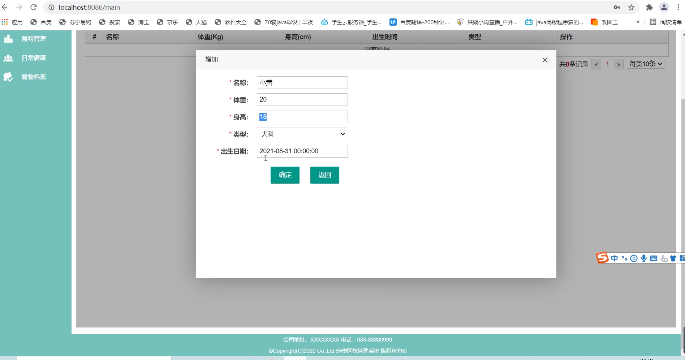Viewport: 685px width, 360px height.
Task: Open the 学生云服务器 bookmark
Action: (351, 22)
